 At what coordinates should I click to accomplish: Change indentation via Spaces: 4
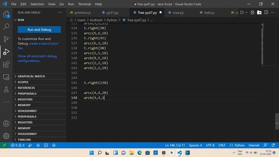point(195,145)
